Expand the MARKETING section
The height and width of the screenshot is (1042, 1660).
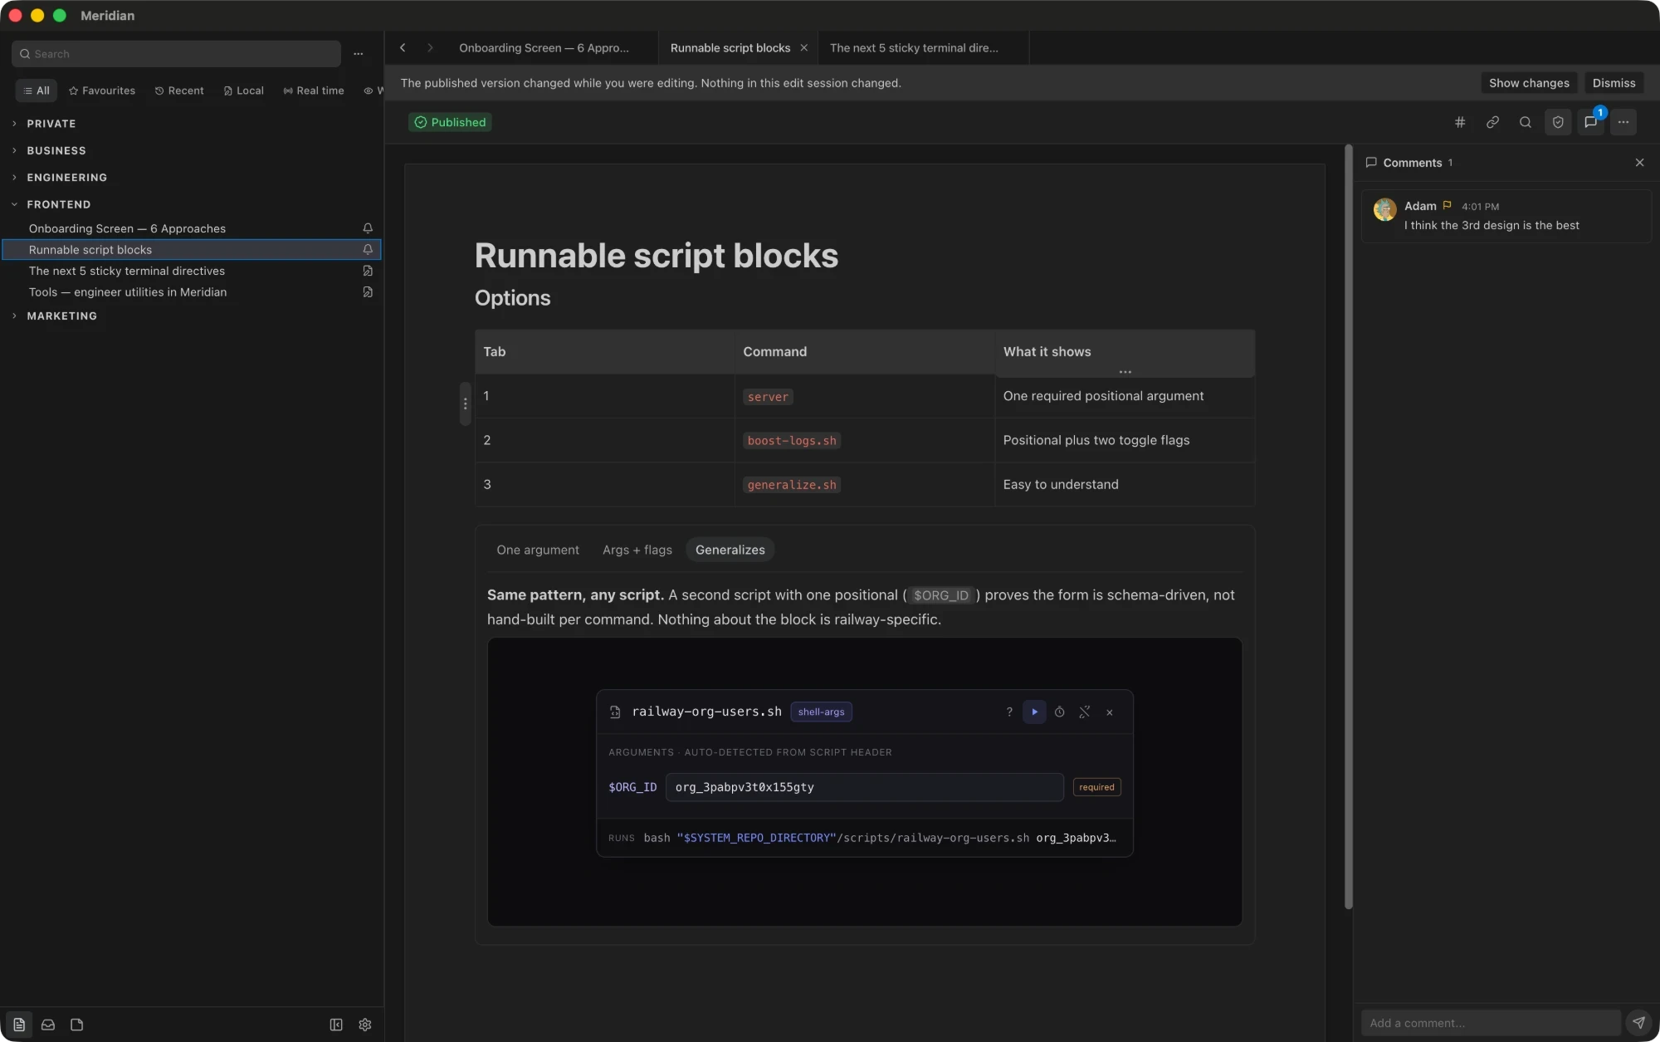pyautogui.click(x=61, y=316)
